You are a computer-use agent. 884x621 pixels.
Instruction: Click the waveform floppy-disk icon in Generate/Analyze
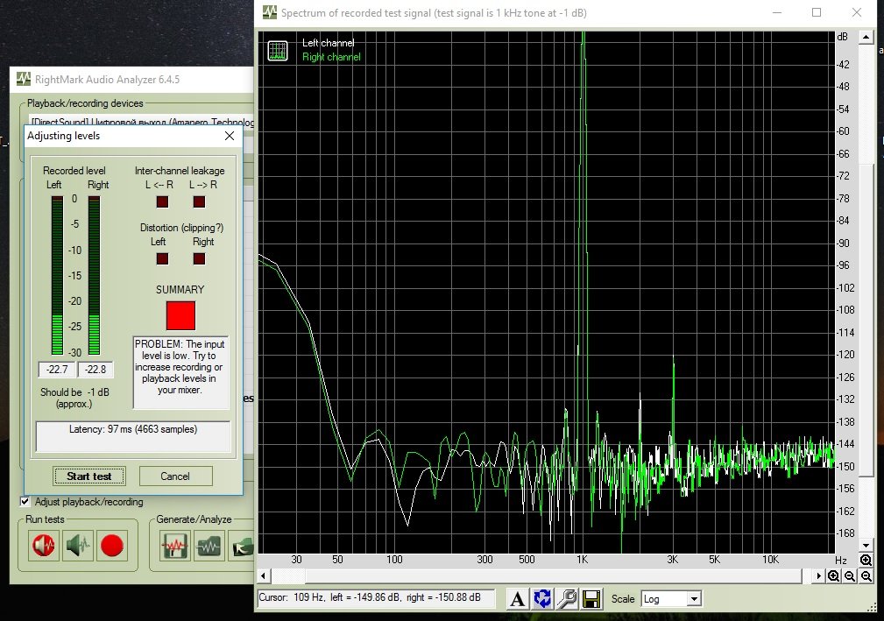click(175, 546)
